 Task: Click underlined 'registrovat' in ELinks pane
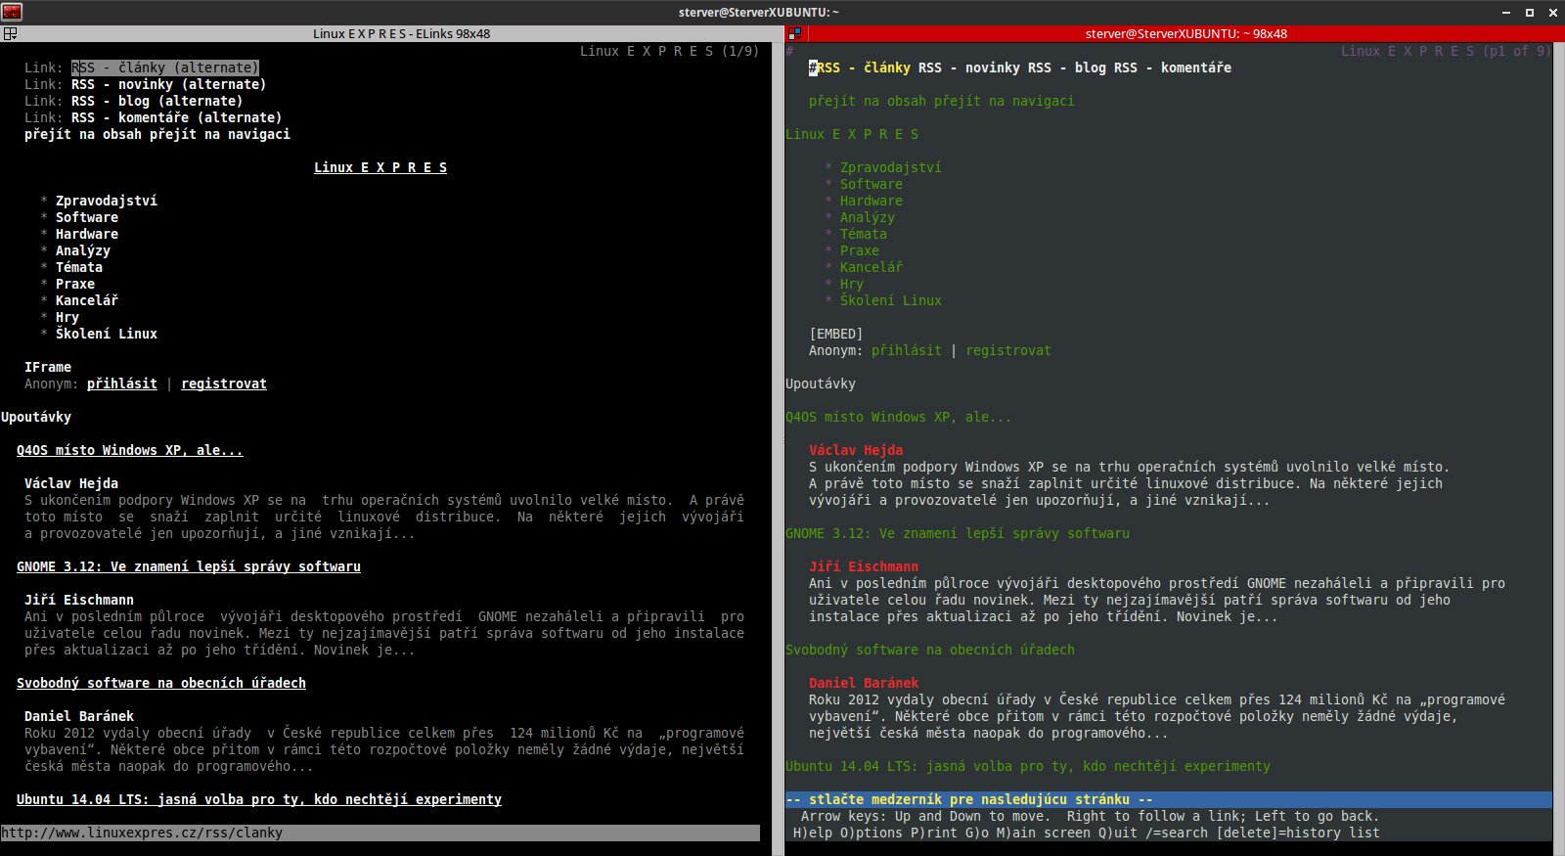pos(224,383)
